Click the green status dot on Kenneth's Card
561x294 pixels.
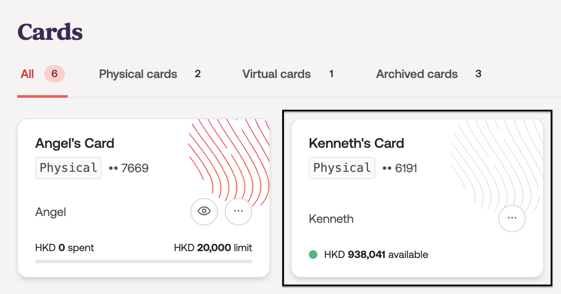[x=313, y=255]
